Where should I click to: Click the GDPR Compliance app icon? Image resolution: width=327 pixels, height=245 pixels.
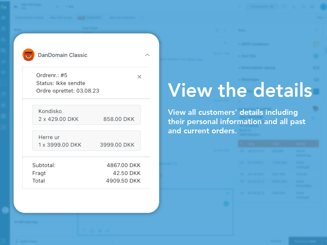pyautogui.click(x=316, y=44)
